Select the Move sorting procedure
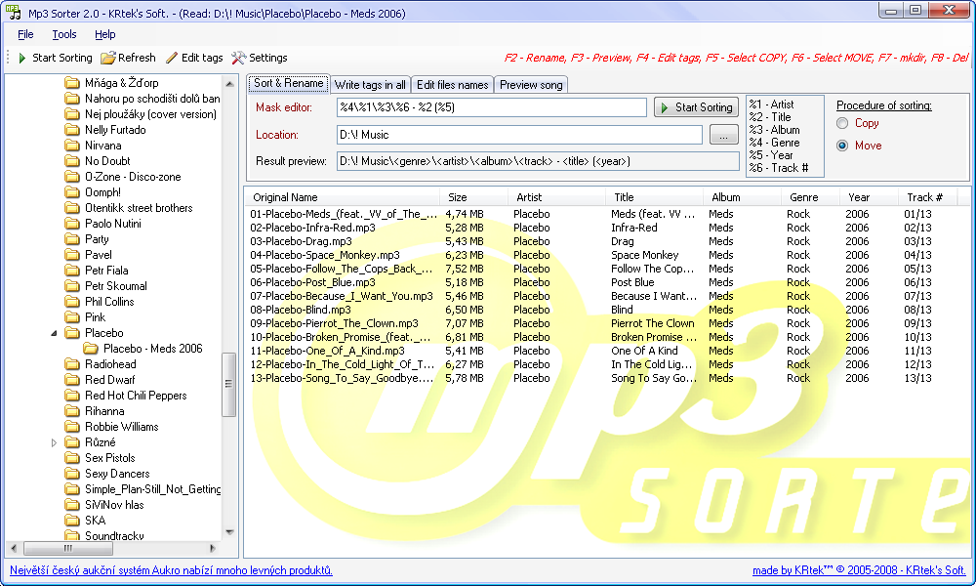This screenshot has height=586, width=976. point(842,146)
